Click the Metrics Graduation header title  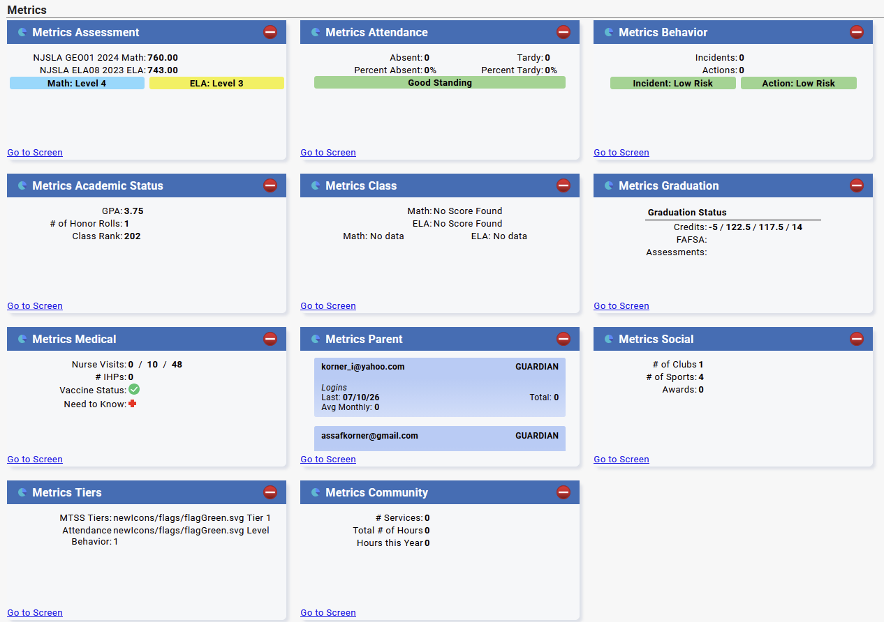click(669, 185)
